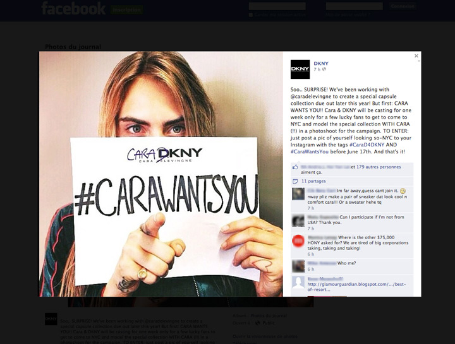455x344 pixels.
Task: Close the photo viewer with X
Action: point(416,56)
